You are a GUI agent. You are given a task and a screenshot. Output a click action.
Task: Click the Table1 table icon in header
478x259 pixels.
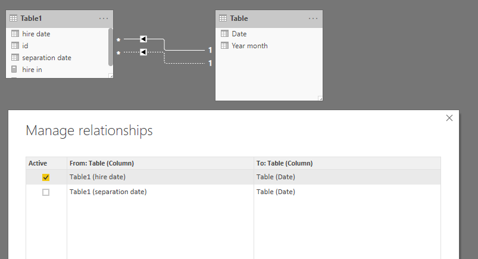[x=14, y=18]
